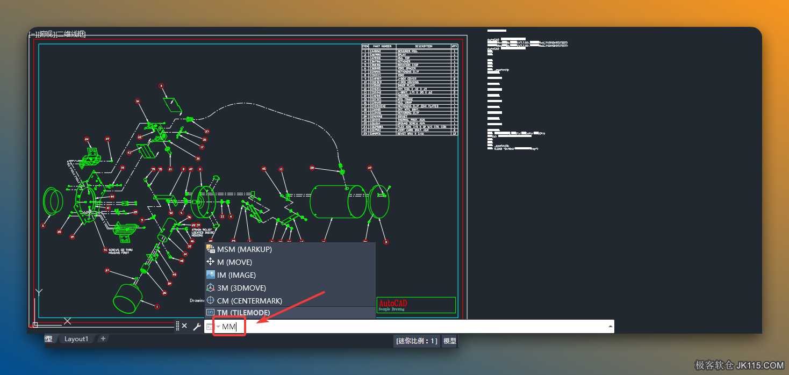Open command line customize wrench menu
Viewport: 789px width, 375px height.
pyautogui.click(x=197, y=327)
